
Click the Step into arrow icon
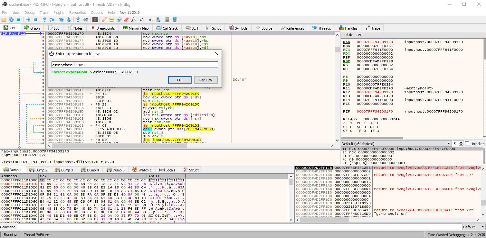(x=44, y=20)
